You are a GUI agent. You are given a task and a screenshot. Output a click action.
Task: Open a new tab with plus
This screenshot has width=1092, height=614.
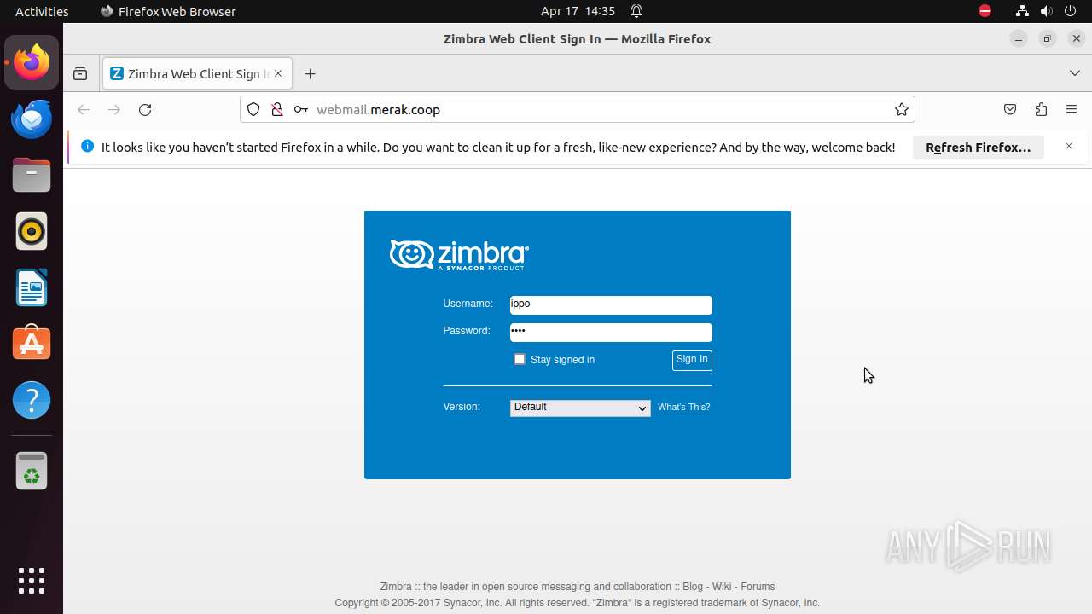310,74
